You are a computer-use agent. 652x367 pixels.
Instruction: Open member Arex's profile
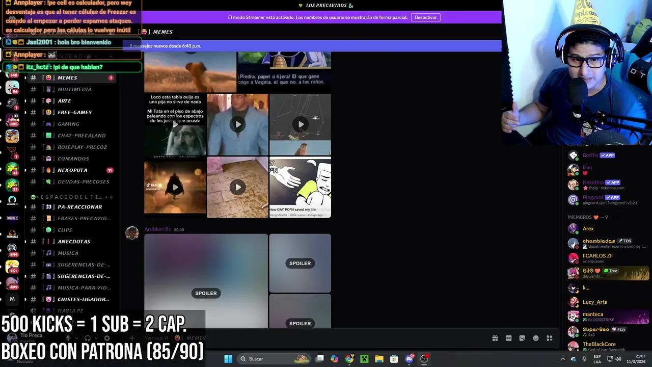(x=608, y=229)
